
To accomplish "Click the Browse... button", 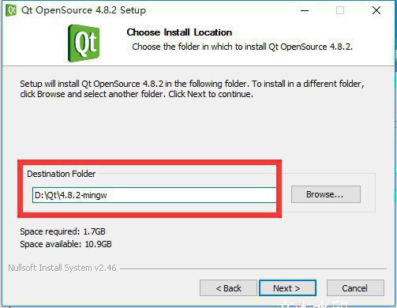I will click(x=326, y=194).
